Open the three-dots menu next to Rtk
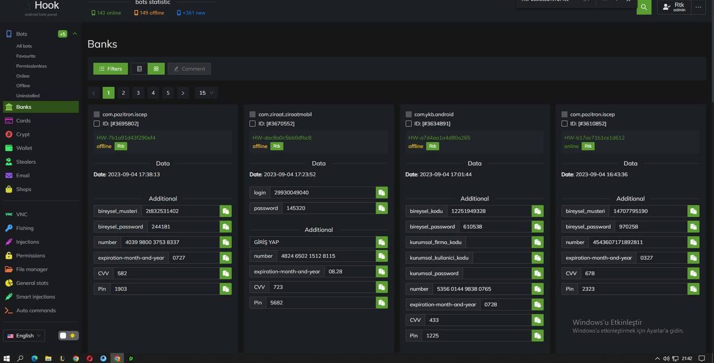This screenshot has height=363, width=714. pos(698,7)
